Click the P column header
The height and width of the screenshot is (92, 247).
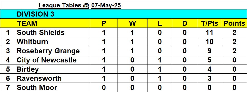pos(104,23)
